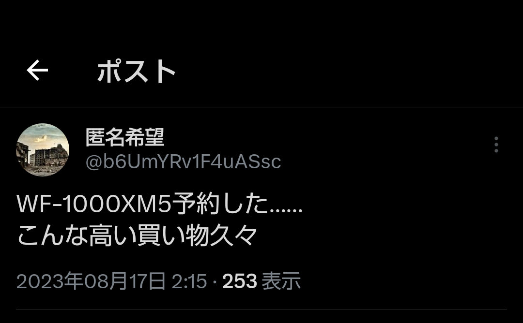This screenshot has height=323, width=523.
Task: Click the word 予約した in the post
Action: click(220, 204)
